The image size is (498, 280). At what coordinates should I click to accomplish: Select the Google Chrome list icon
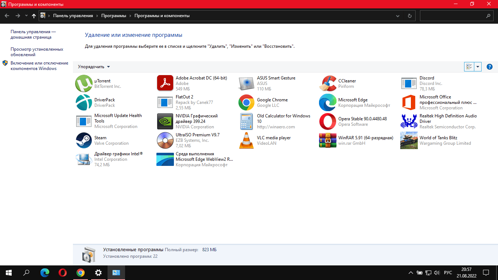point(246,102)
